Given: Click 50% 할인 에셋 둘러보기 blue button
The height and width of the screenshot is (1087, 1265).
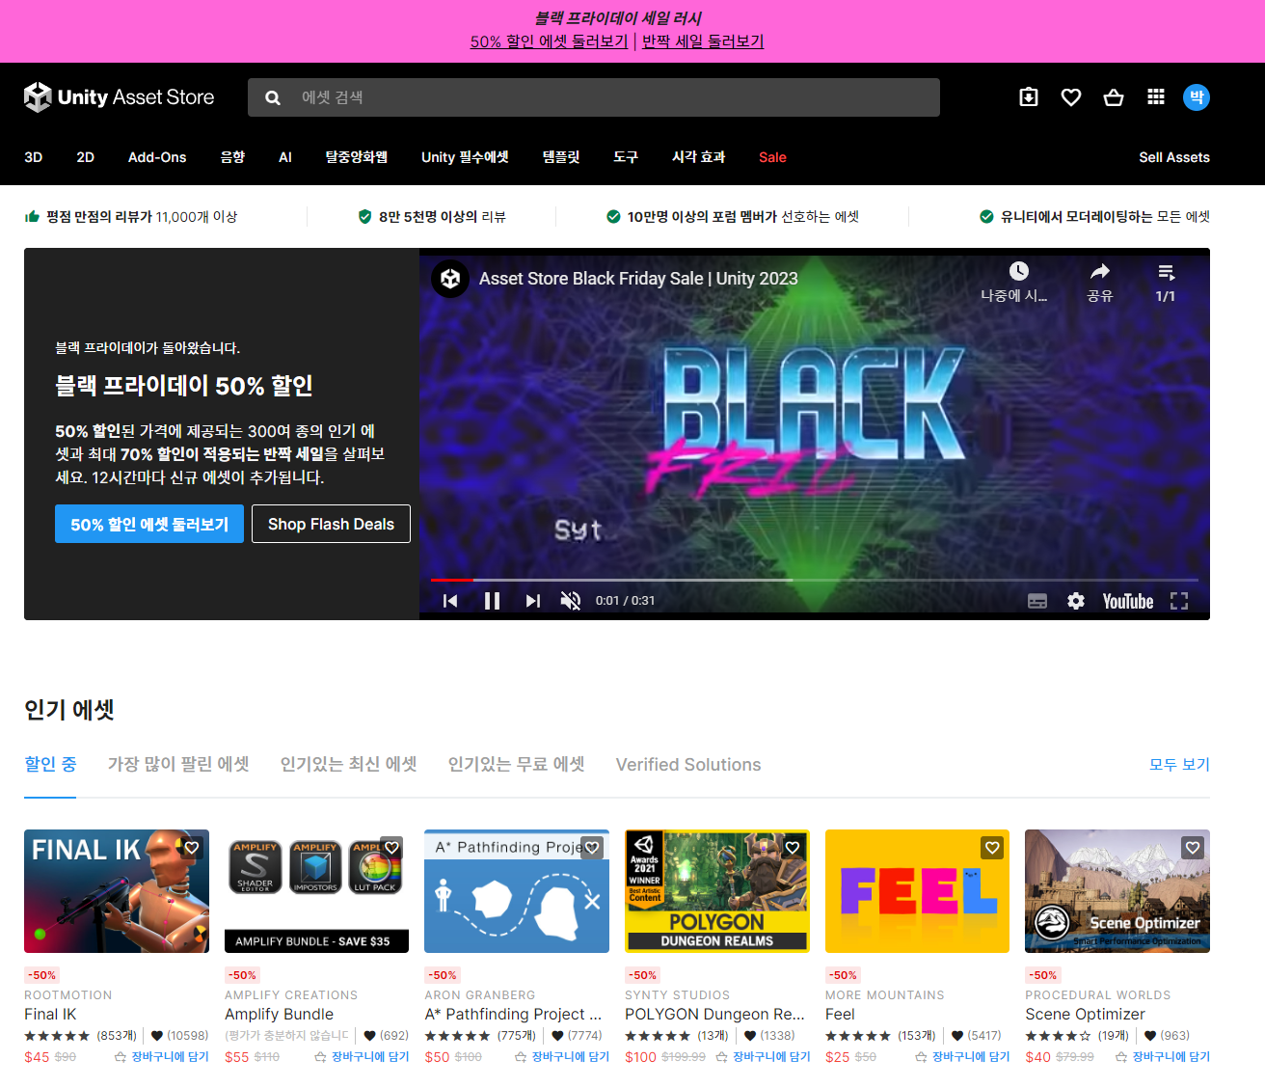Looking at the screenshot, I should (x=149, y=524).
